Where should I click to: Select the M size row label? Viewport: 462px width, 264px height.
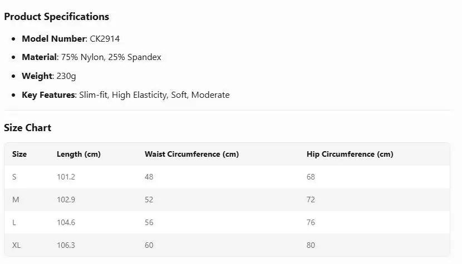click(x=16, y=200)
